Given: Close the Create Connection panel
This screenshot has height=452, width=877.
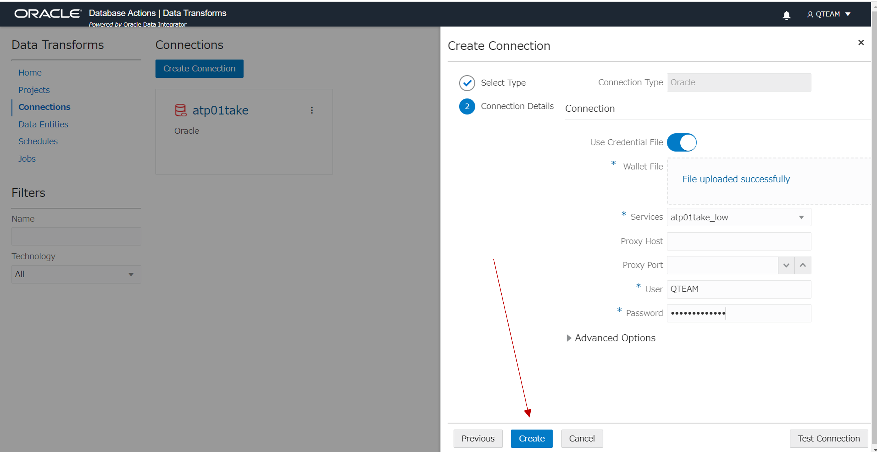Looking at the screenshot, I should coord(861,43).
